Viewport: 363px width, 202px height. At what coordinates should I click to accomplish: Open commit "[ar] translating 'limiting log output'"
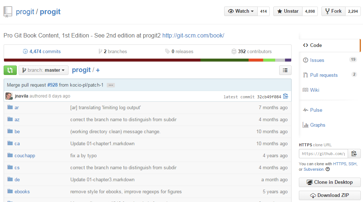click(105, 107)
